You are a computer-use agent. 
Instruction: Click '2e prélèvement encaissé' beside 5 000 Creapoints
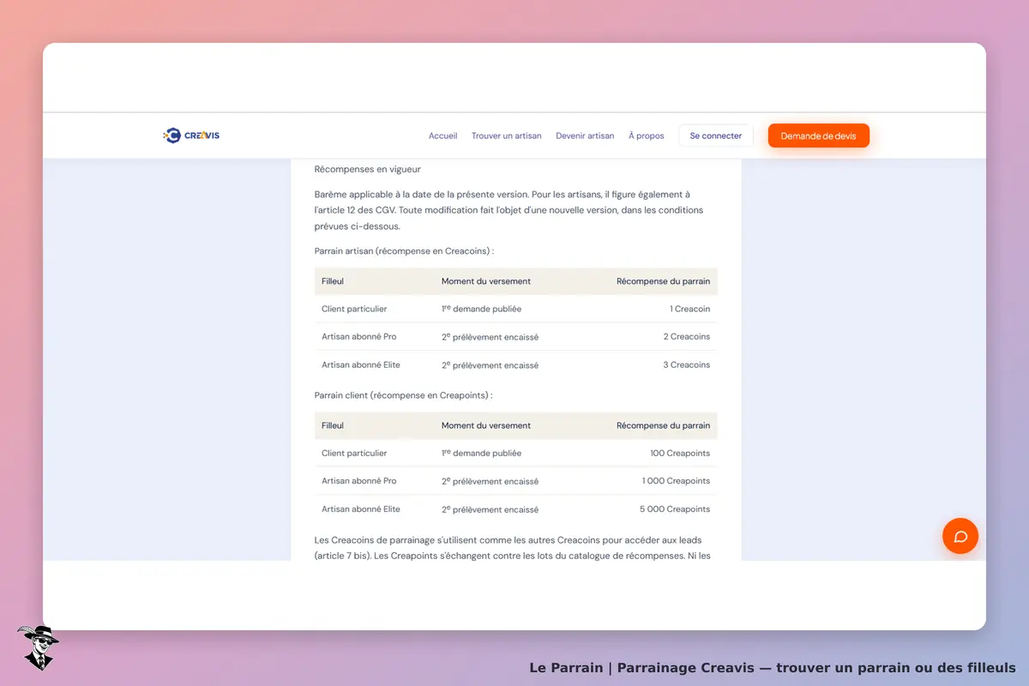click(x=490, y=508)
